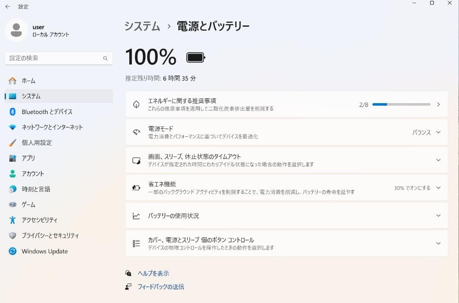The width and height of the screenshot is (459, 303).
Task: Select the ゲーム controller icon
Action: 12,205
